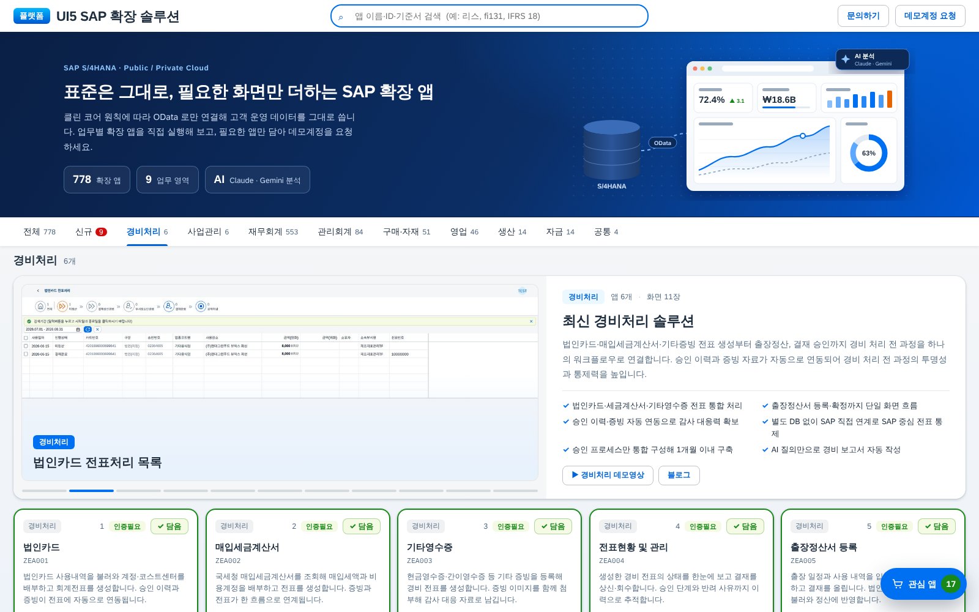The image size is (979, 612).
Task: Switch to the 전체 778 tab
Action: [x=39, y=232]
